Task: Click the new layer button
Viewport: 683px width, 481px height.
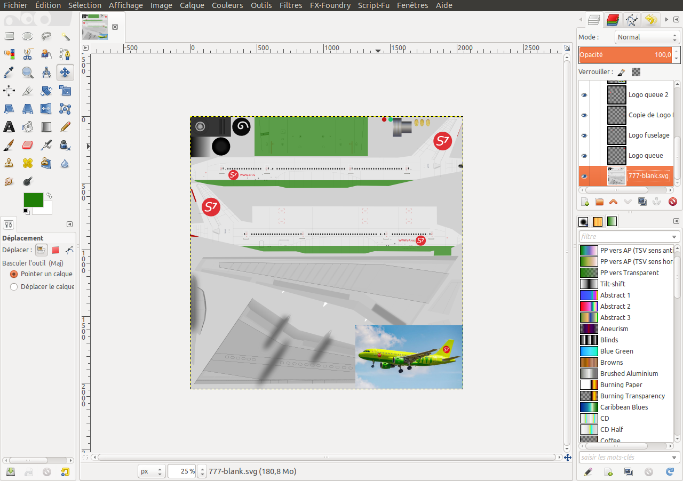Action: (585, 202)
